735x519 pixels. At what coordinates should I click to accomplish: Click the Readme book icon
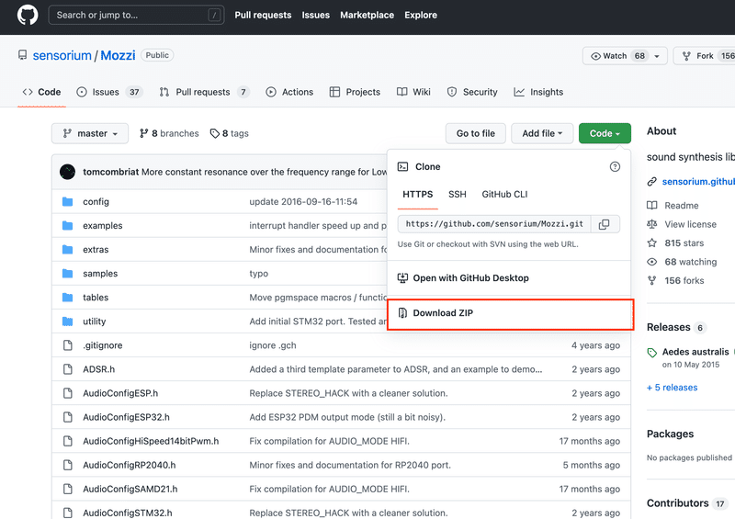pos(652,206)
